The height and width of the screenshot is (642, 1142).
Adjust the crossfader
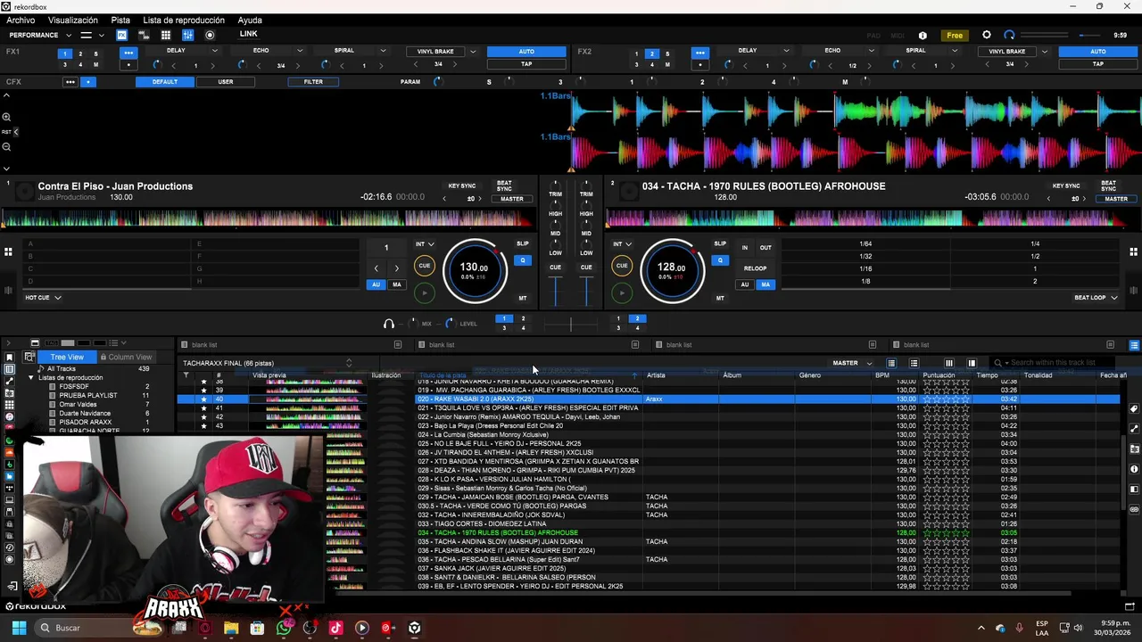coord(571,325)
